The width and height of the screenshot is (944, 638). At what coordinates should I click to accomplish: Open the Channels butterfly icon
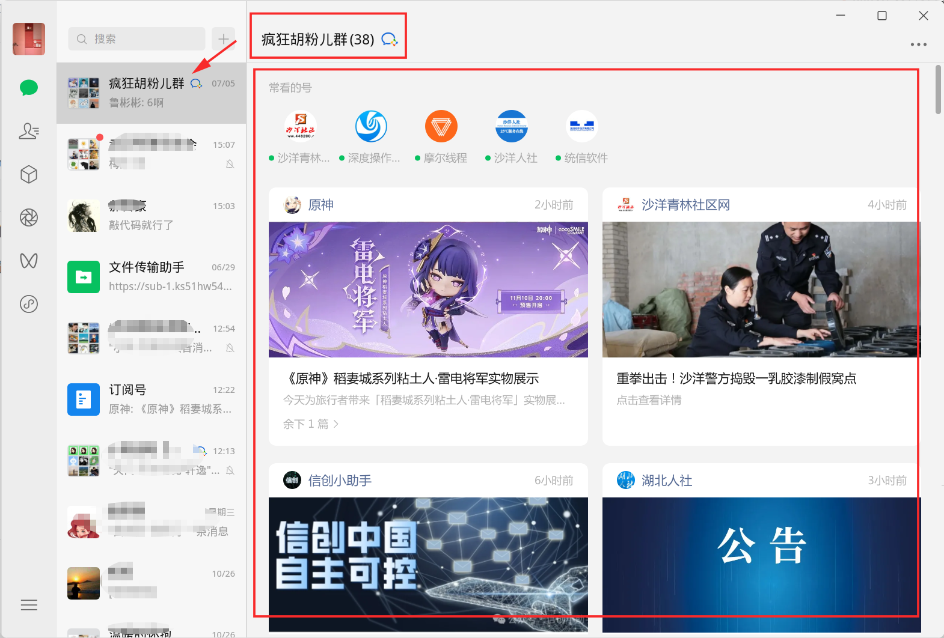[x=29, y=261]
